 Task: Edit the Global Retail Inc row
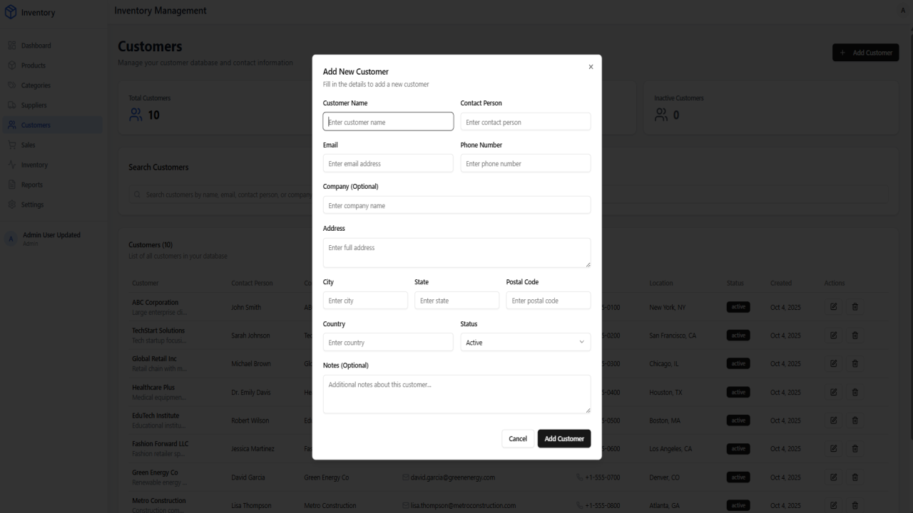[833, 363]
